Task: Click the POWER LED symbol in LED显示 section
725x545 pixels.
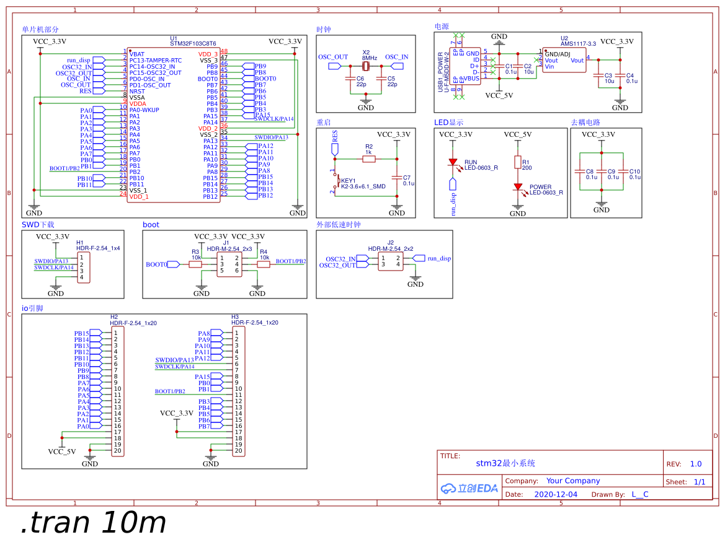Action: (519, 186)
